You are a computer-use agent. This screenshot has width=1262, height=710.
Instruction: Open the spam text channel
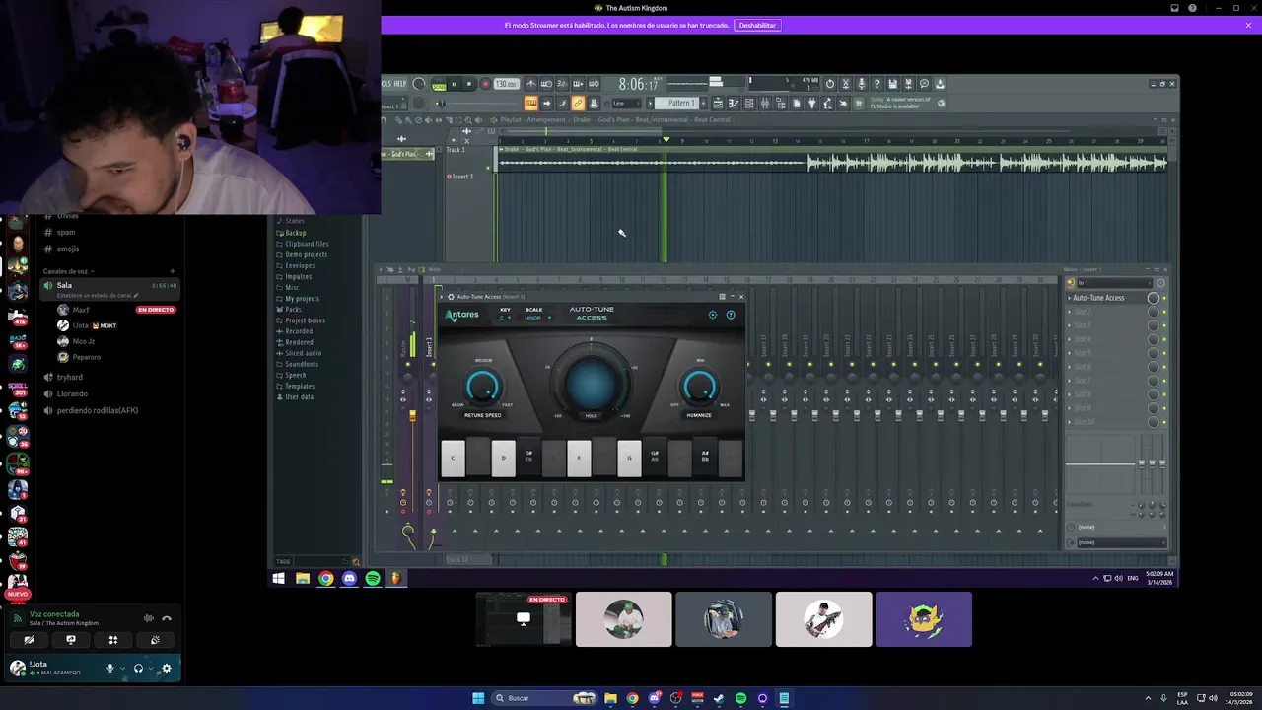pyautogui.click(x=66, y=232)
